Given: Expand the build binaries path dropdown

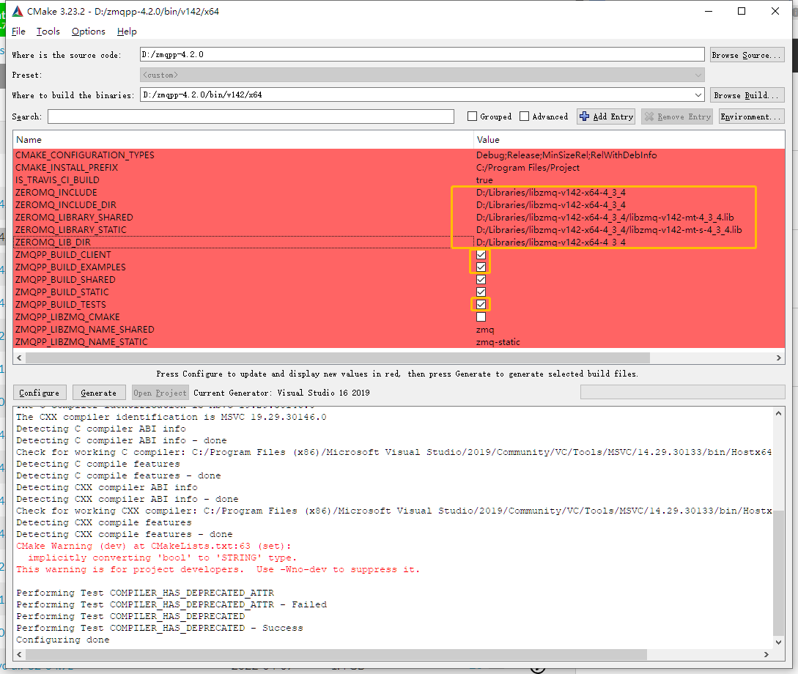Looking at the screenshot, I should (x=698, y=95).
